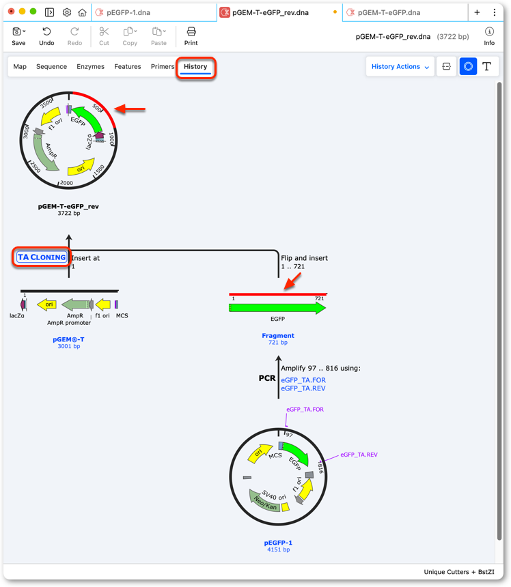Open the History Actions dropdown
Image resolution: width=511 pixels, height=587 pixels.
(x=400, y=66)
